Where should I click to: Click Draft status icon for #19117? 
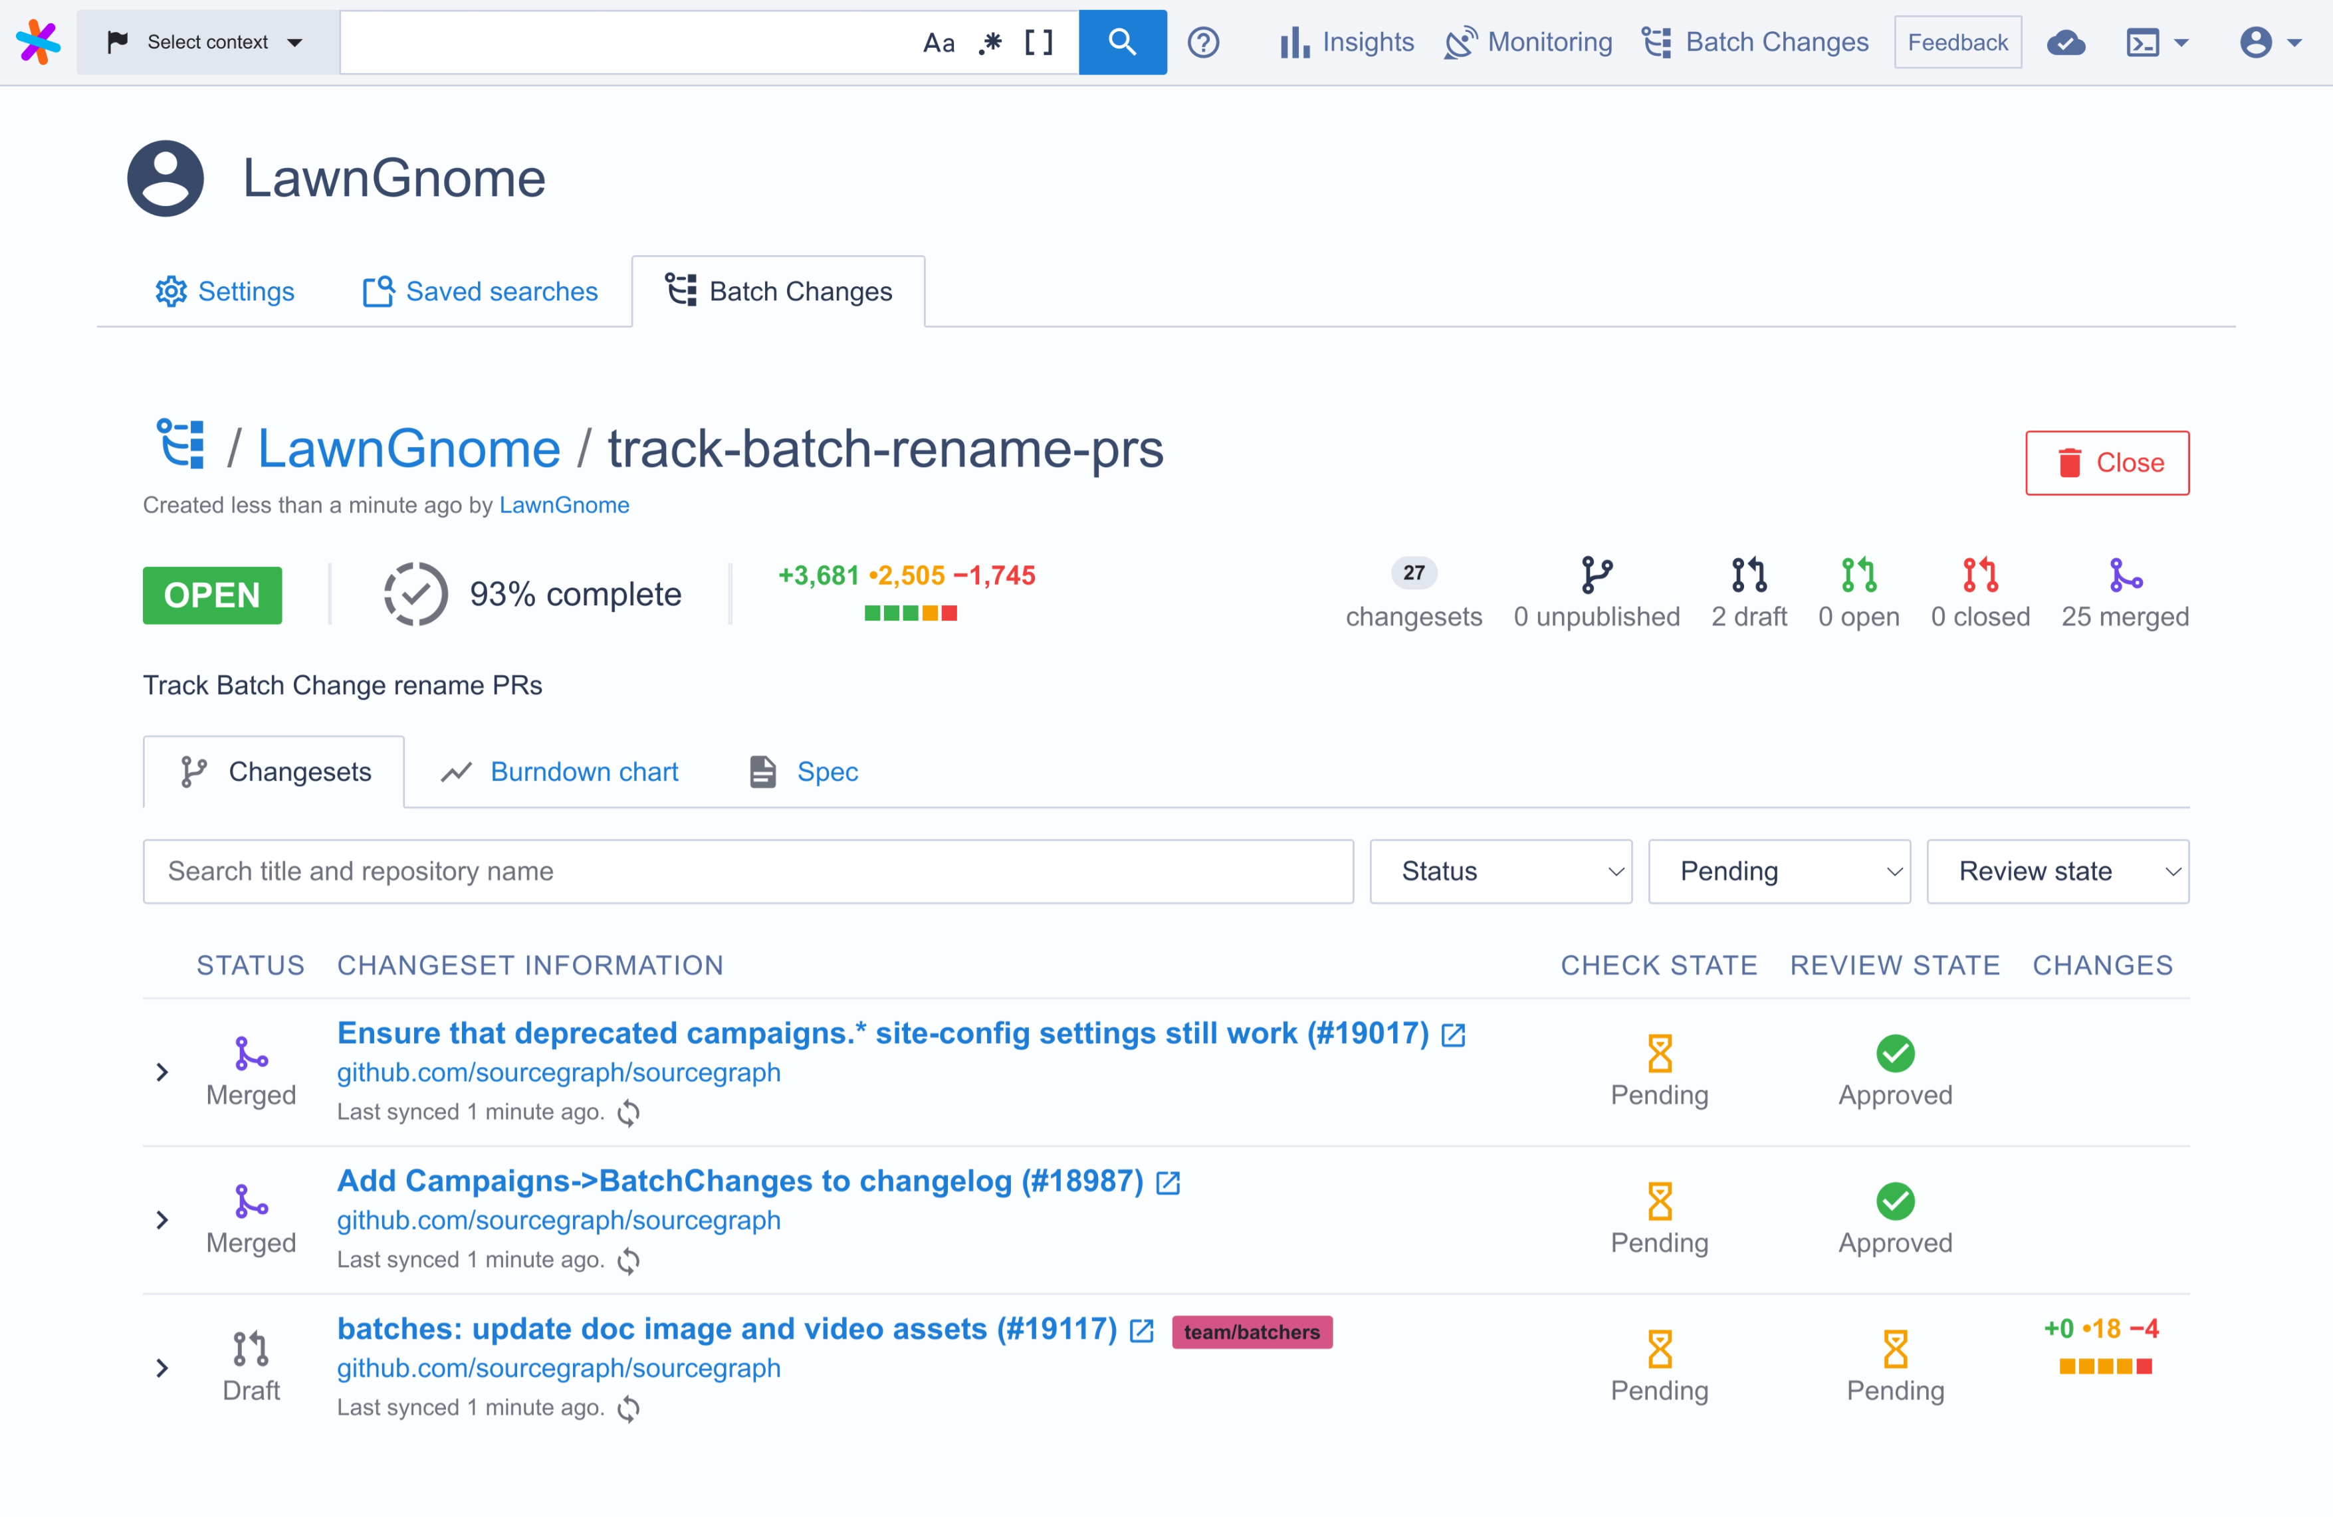(251, 1348)
